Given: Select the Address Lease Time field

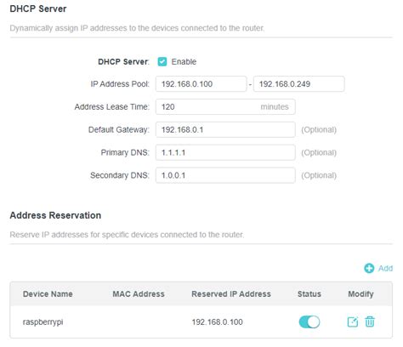Looking at the screenshot, I should pyautogui.click(x=225, y=107).
